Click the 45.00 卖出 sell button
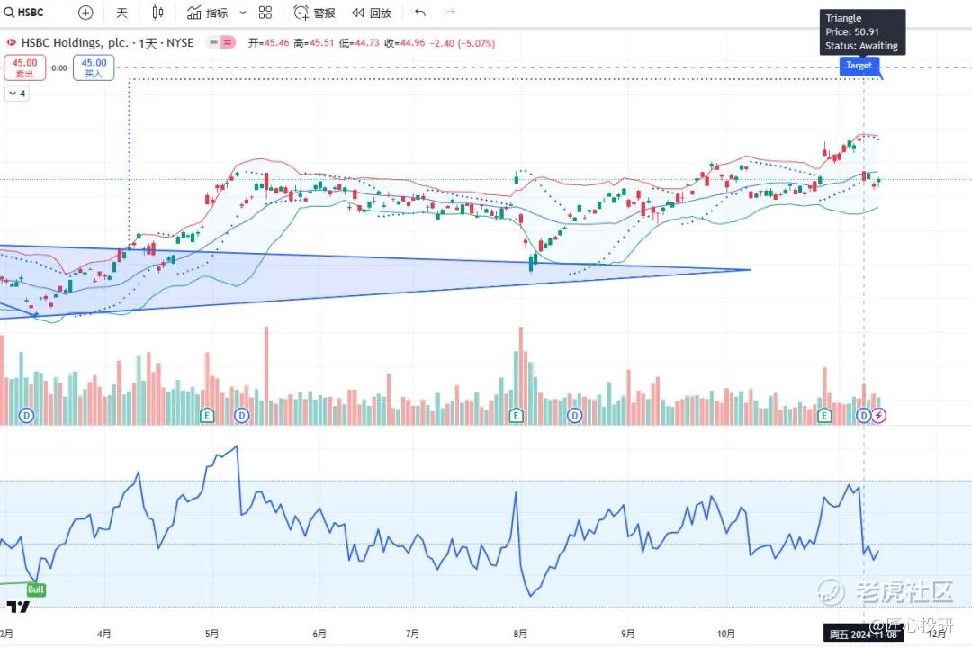 [x=25, y=67]
